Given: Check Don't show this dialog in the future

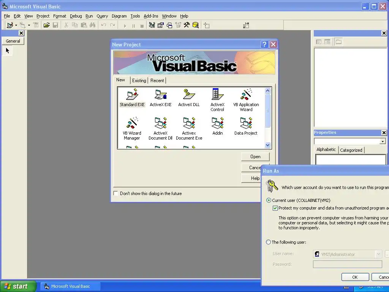Looking at the screenshot, I should 115,193.
